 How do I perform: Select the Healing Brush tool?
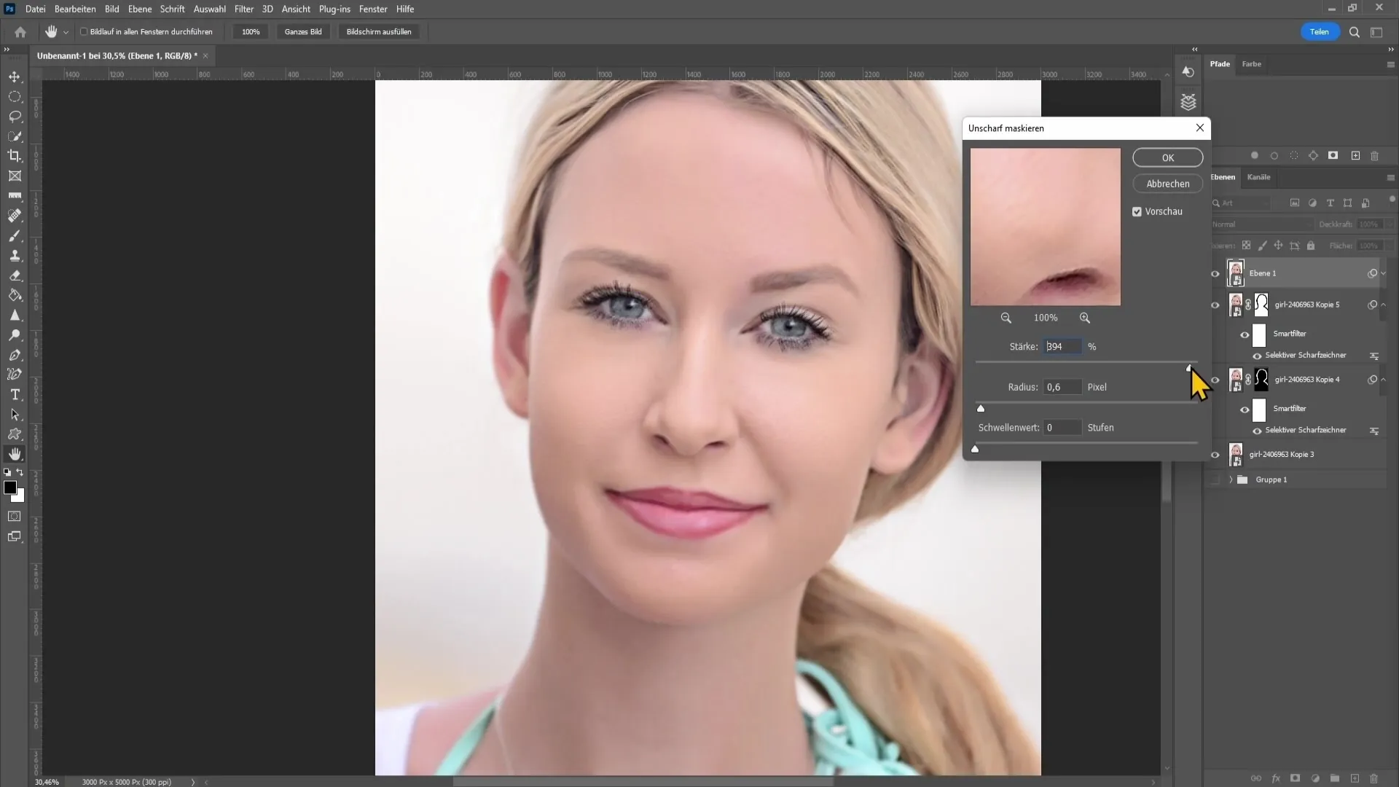tap(15, 216)
